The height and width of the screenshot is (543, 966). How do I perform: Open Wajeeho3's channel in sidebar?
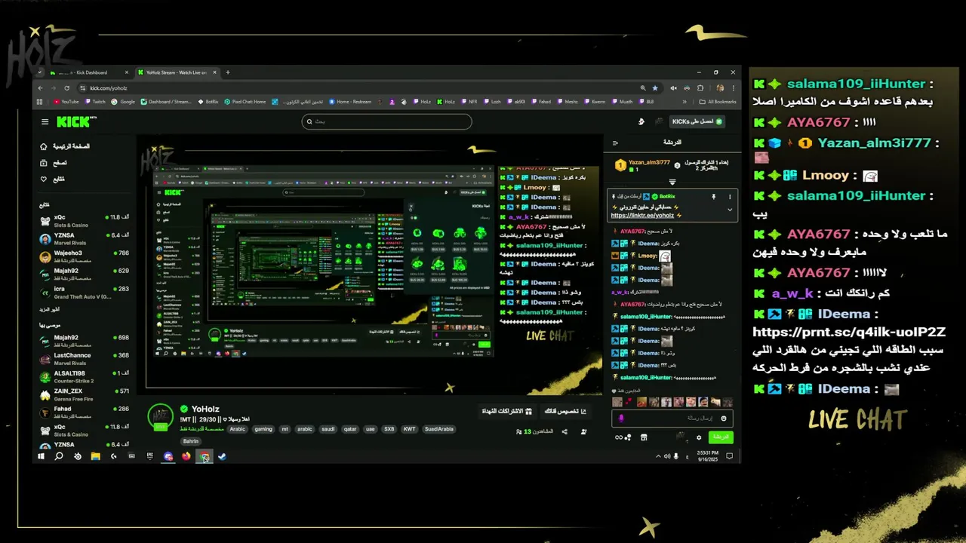click(85, 256)
